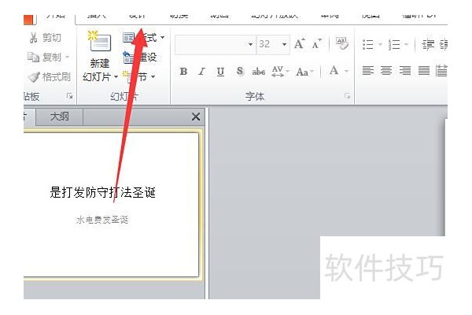This screenshot has height=315, width=472.
Task: Open the numbering dropdown arrow
Action: pyautogui.click(x=406, y=44)
